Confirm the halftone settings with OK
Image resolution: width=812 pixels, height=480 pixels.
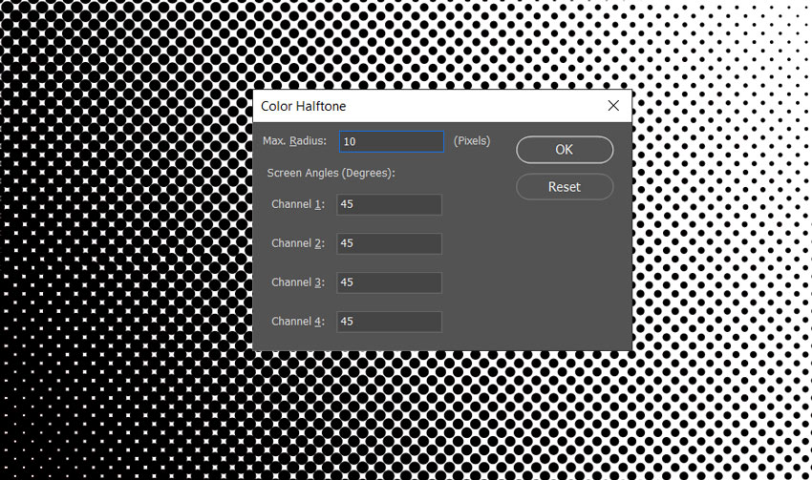(x=565, y=150)
